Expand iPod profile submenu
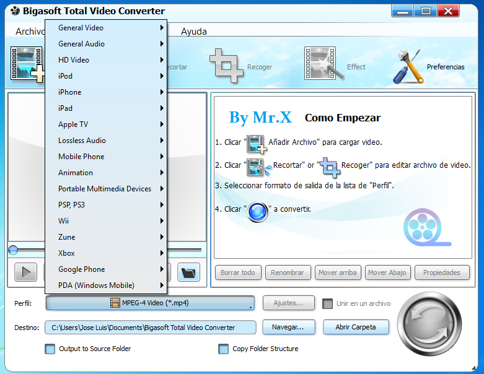484x374 pixels. pyautogui.click(x=106, y=76)
